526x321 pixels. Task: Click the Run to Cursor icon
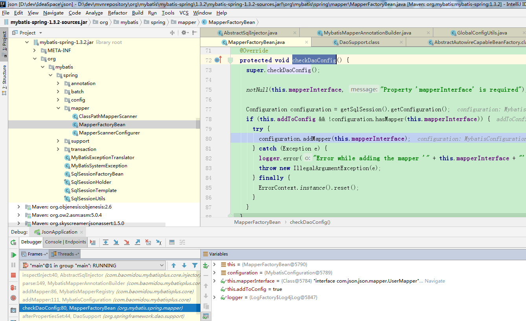pos(159,242)
